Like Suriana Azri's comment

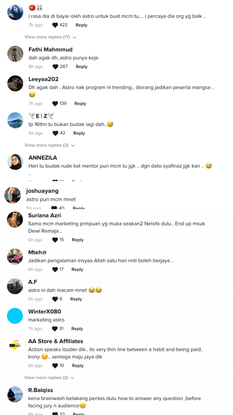click(55, 240)
